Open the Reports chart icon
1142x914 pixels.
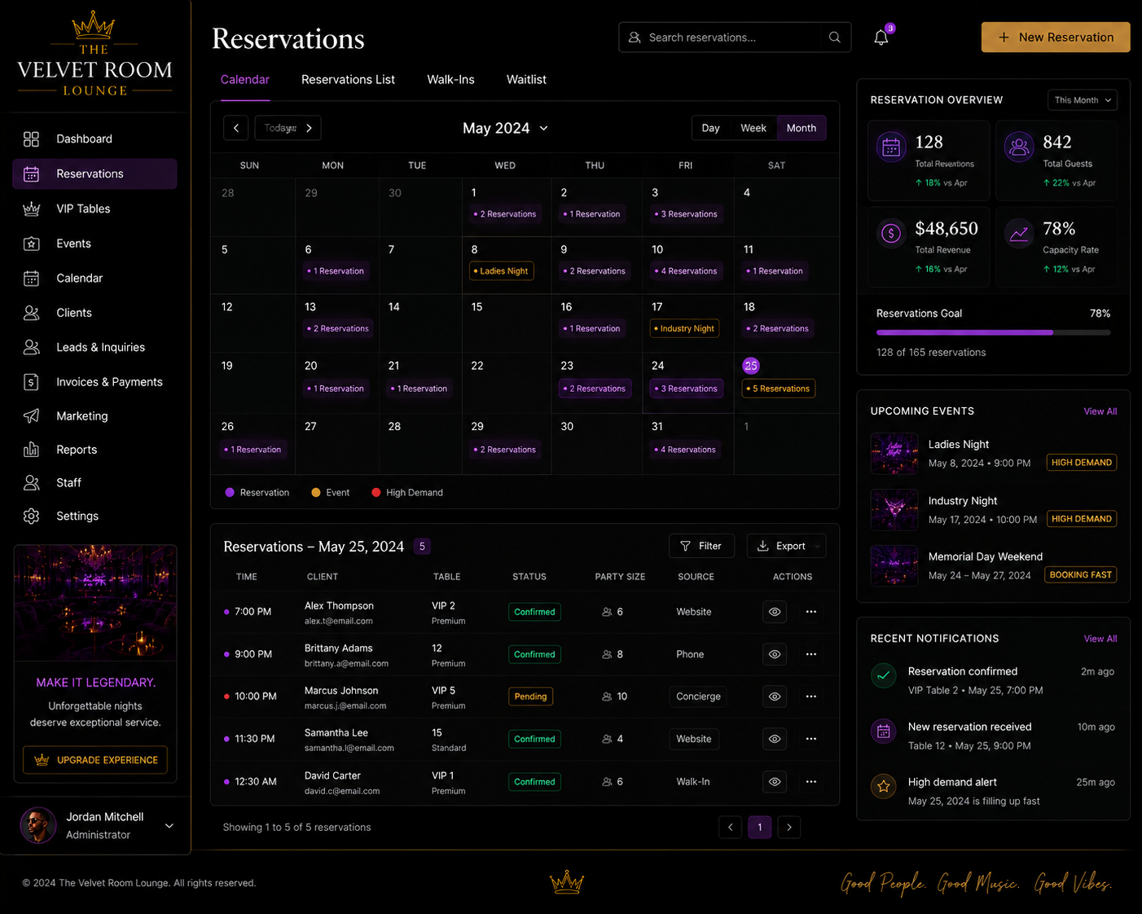(x=31, y=450)
